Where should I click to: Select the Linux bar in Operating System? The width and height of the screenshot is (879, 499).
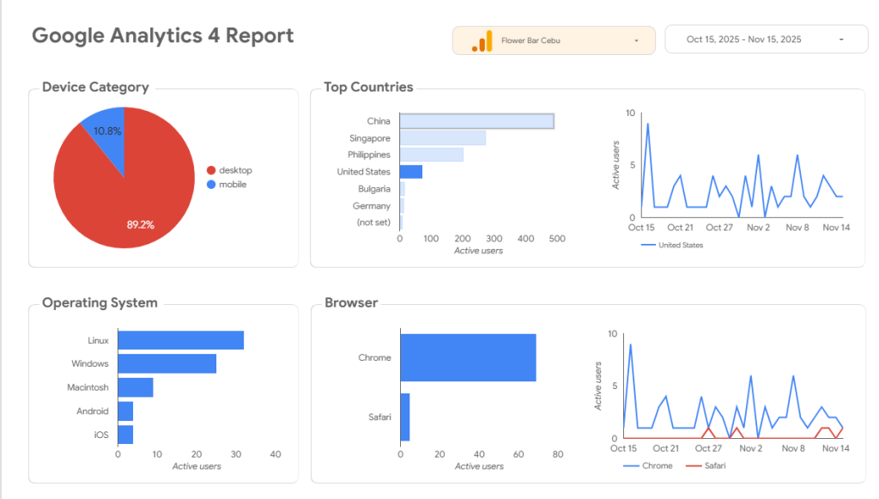pos(180,340)
